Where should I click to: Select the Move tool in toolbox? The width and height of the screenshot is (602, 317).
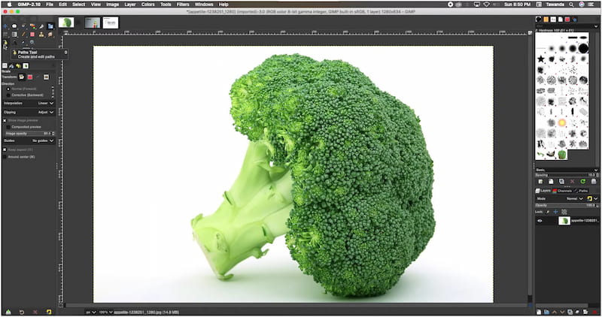point(5,26)
